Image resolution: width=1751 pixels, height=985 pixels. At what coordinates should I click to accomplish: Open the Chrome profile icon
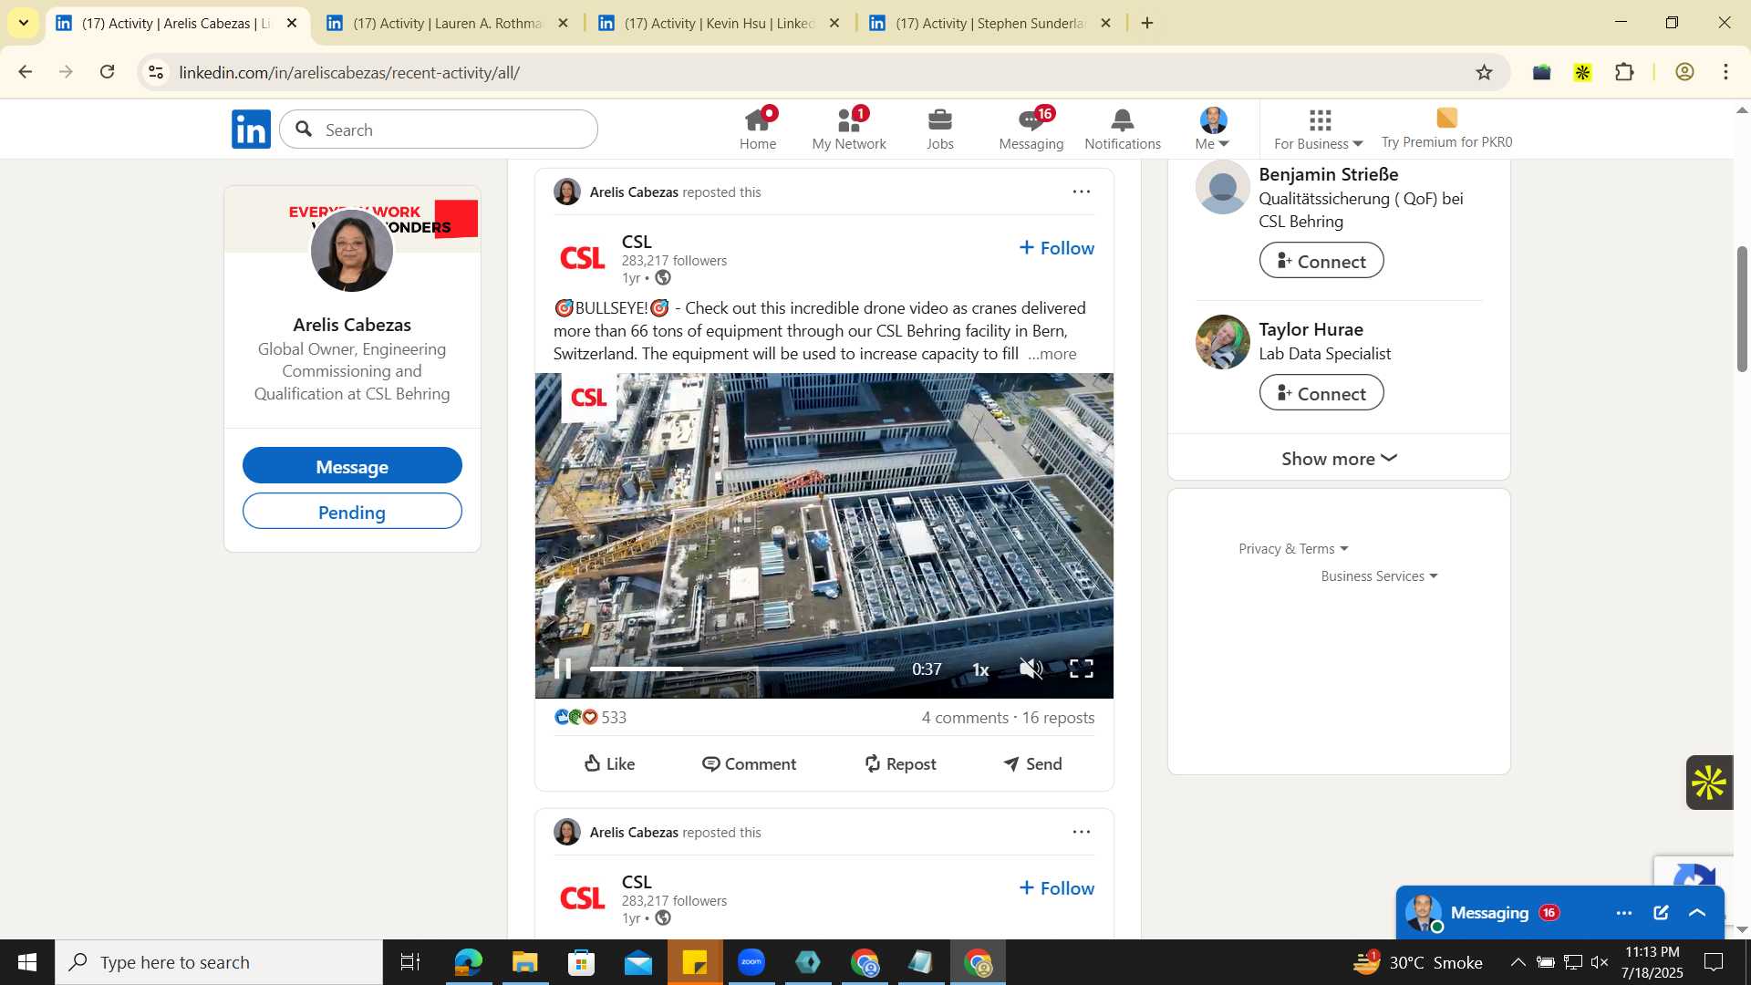[x=1684, y=72]
